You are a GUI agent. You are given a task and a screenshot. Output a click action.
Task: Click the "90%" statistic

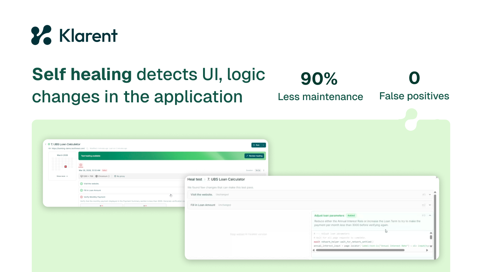319,79
